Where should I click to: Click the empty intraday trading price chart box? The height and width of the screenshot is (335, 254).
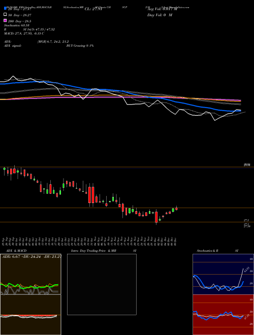(x=102, y=284)
